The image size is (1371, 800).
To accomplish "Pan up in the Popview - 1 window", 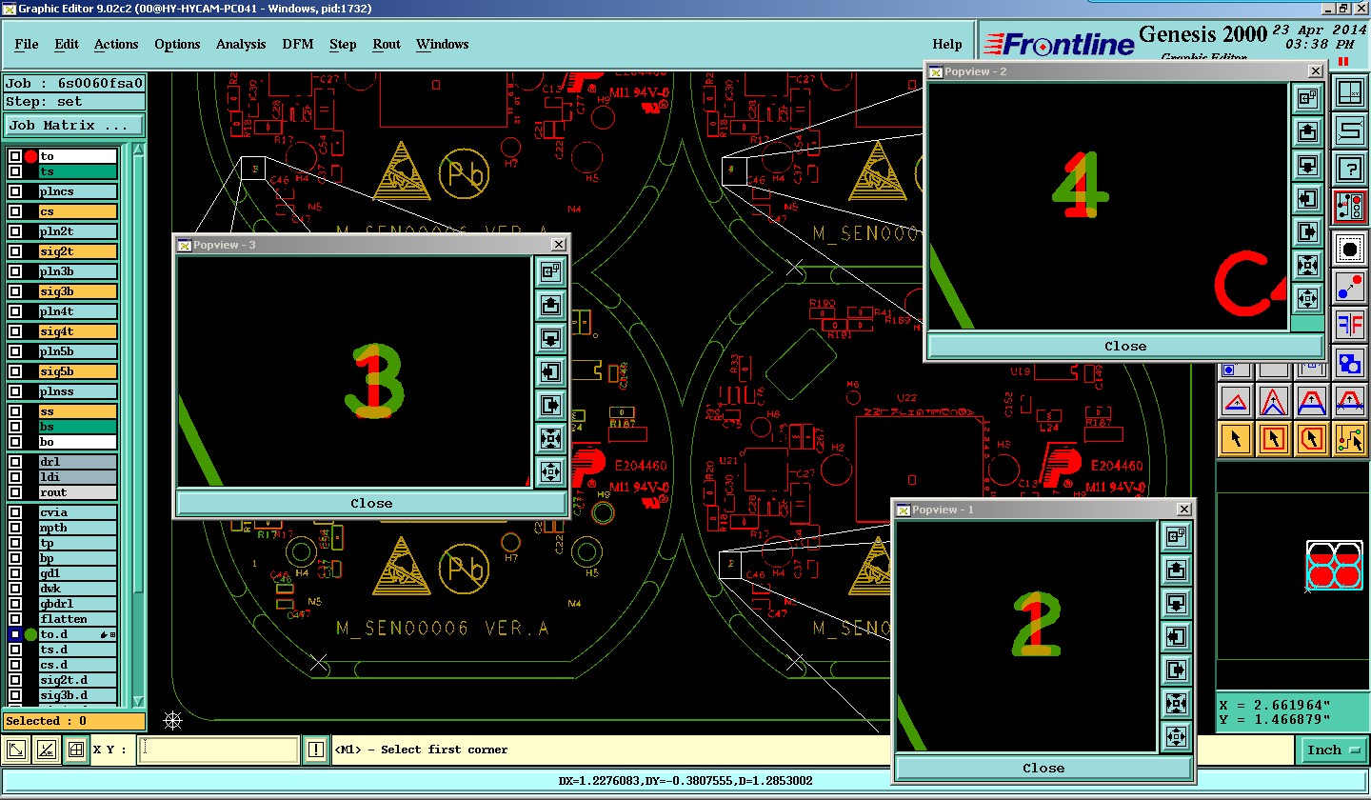I will coord(1176,570).
